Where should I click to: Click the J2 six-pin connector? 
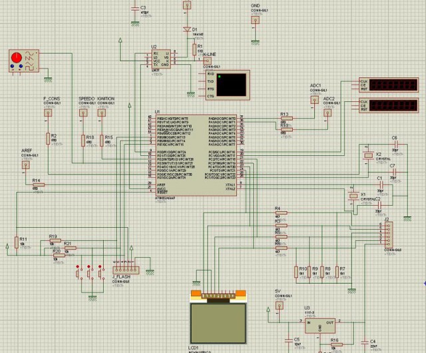click(x=389, y=235)
